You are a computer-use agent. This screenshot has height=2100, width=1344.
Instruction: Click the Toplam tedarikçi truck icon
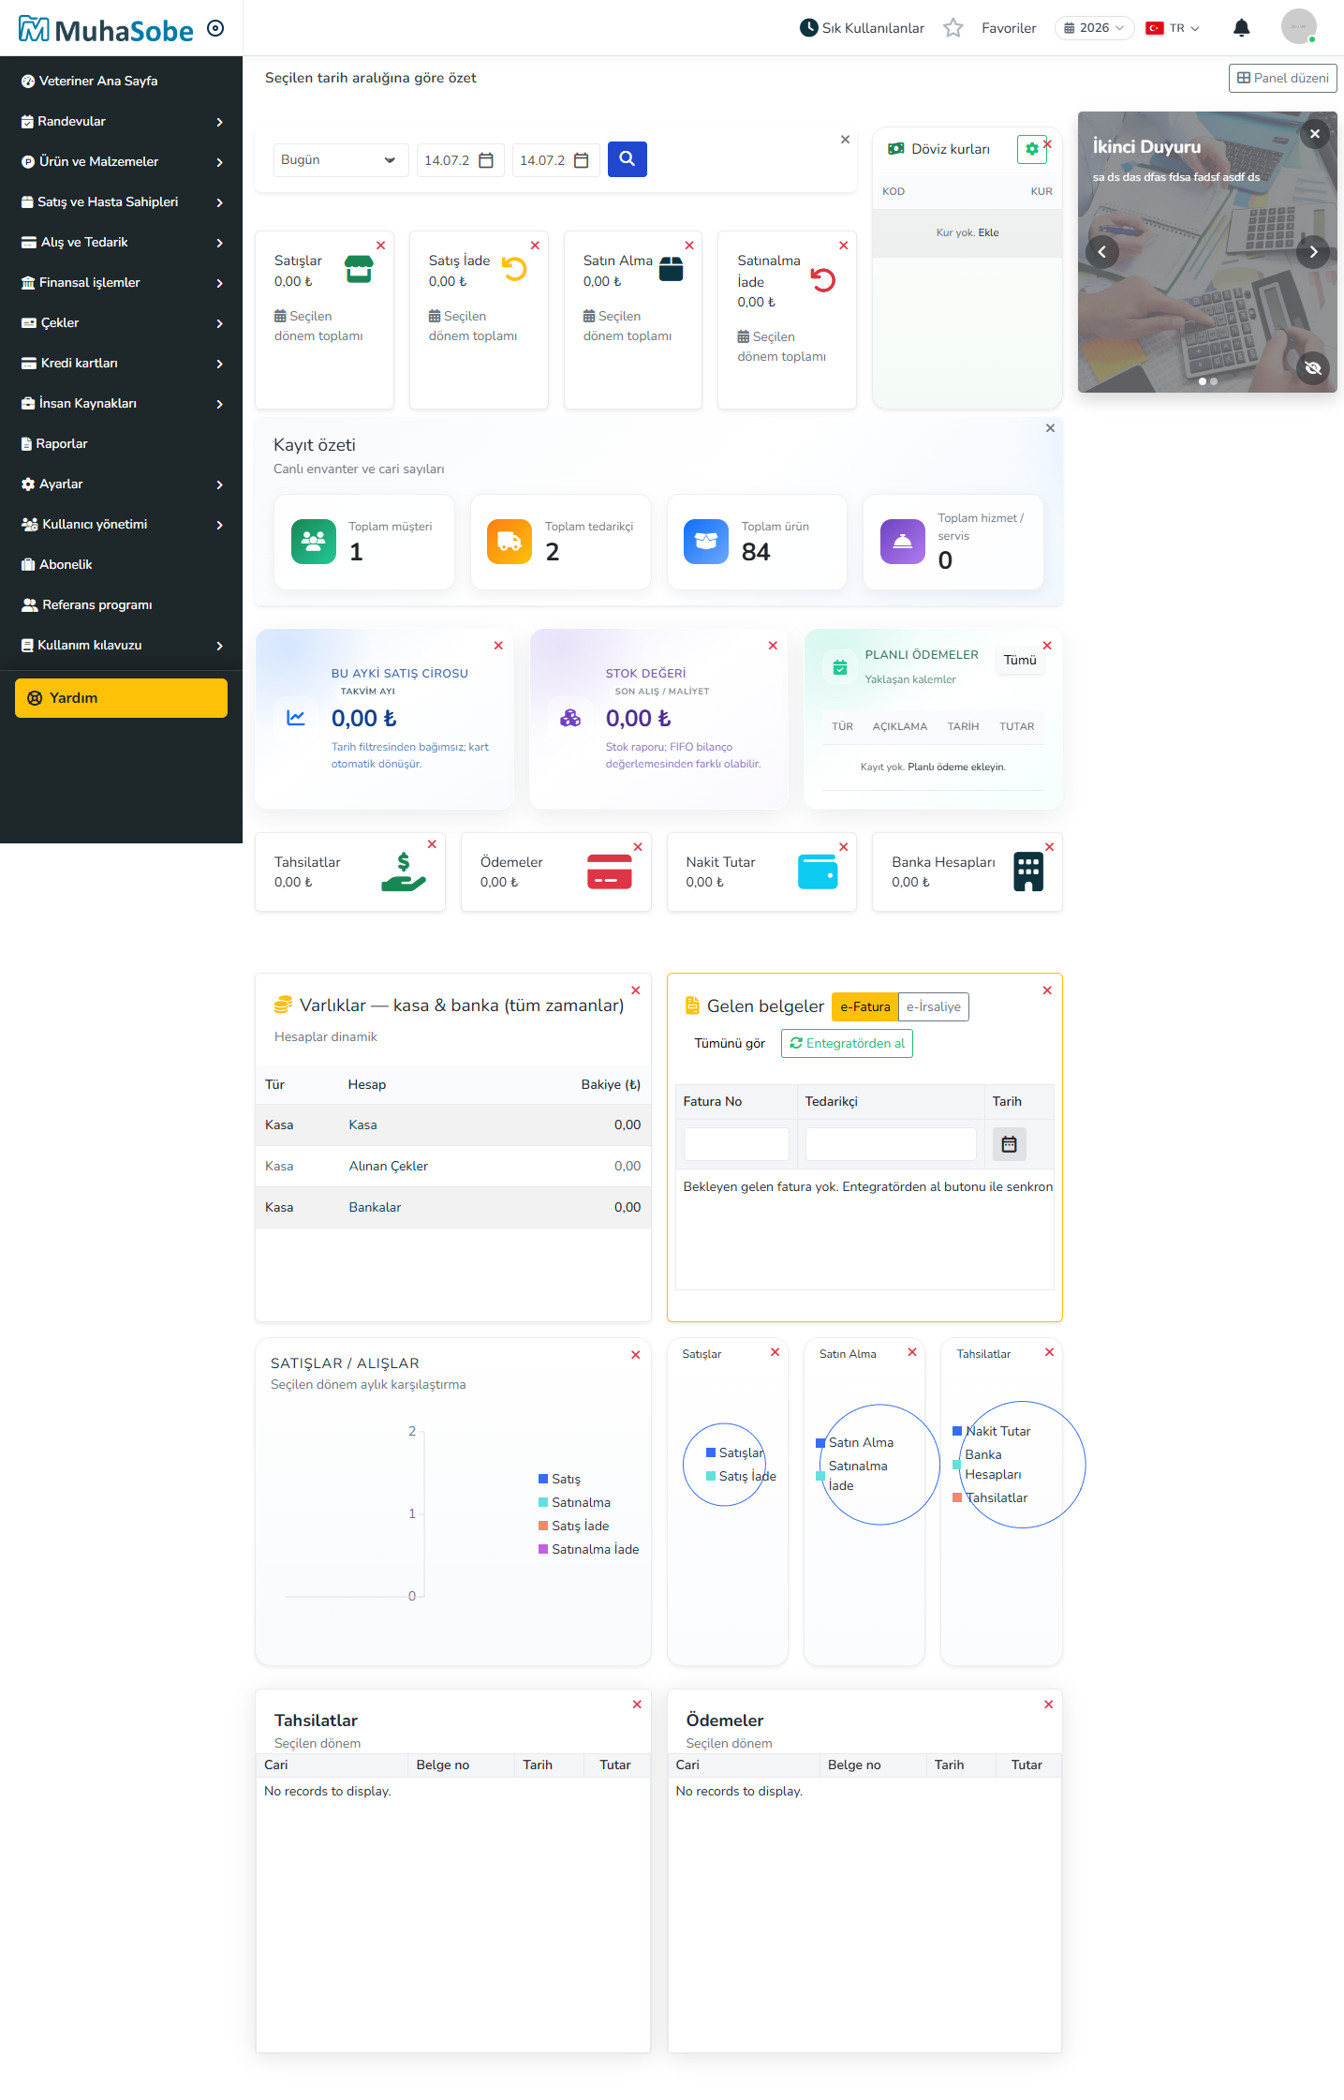pos(510,542)
